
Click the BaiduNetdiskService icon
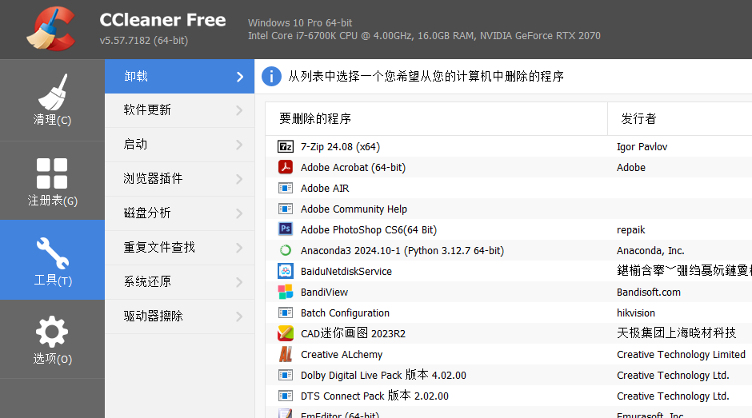[x=286, y=271]
